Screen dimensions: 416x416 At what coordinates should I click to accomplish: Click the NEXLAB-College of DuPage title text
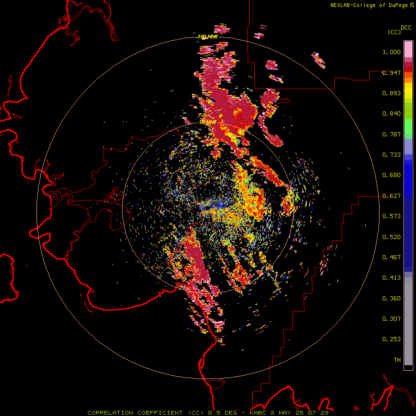coord(369,5)
